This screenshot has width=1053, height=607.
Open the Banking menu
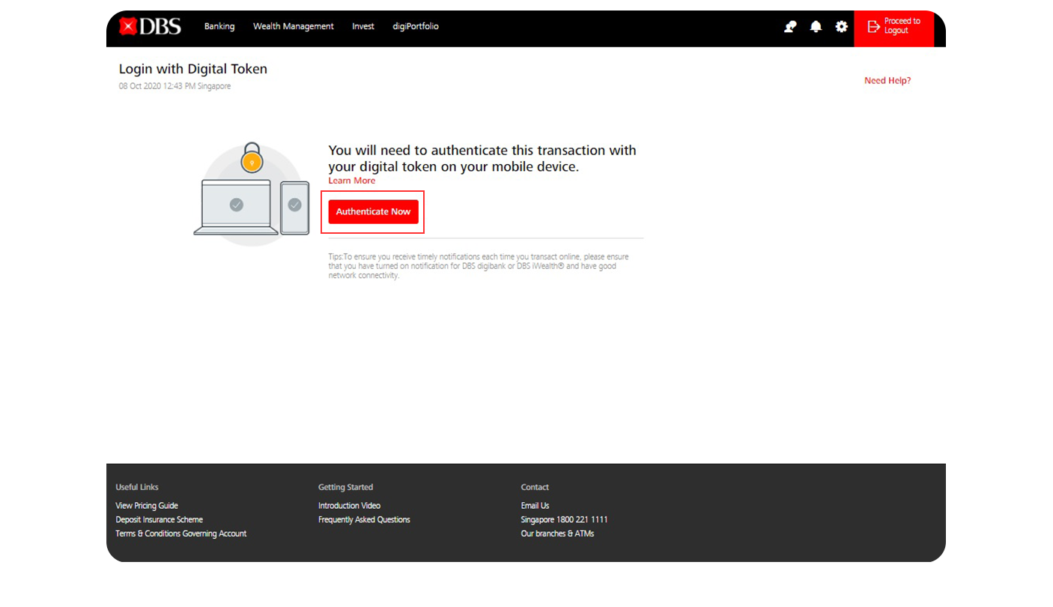219,26
